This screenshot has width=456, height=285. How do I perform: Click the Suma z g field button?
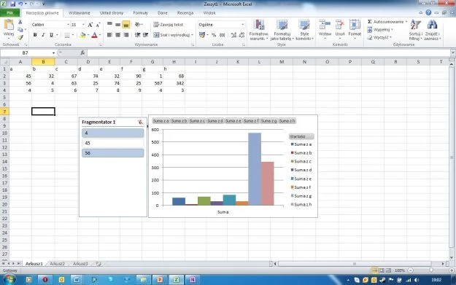268,121
